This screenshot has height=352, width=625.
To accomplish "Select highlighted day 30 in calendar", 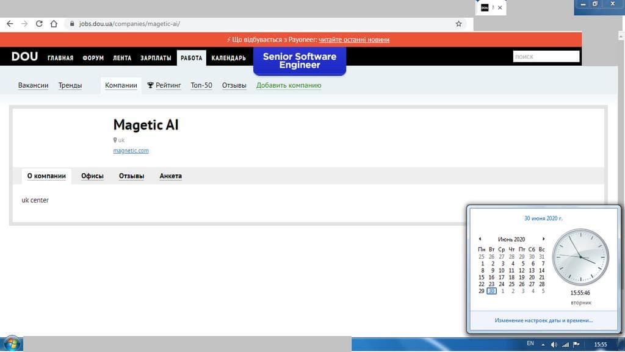I will [491, 291].
